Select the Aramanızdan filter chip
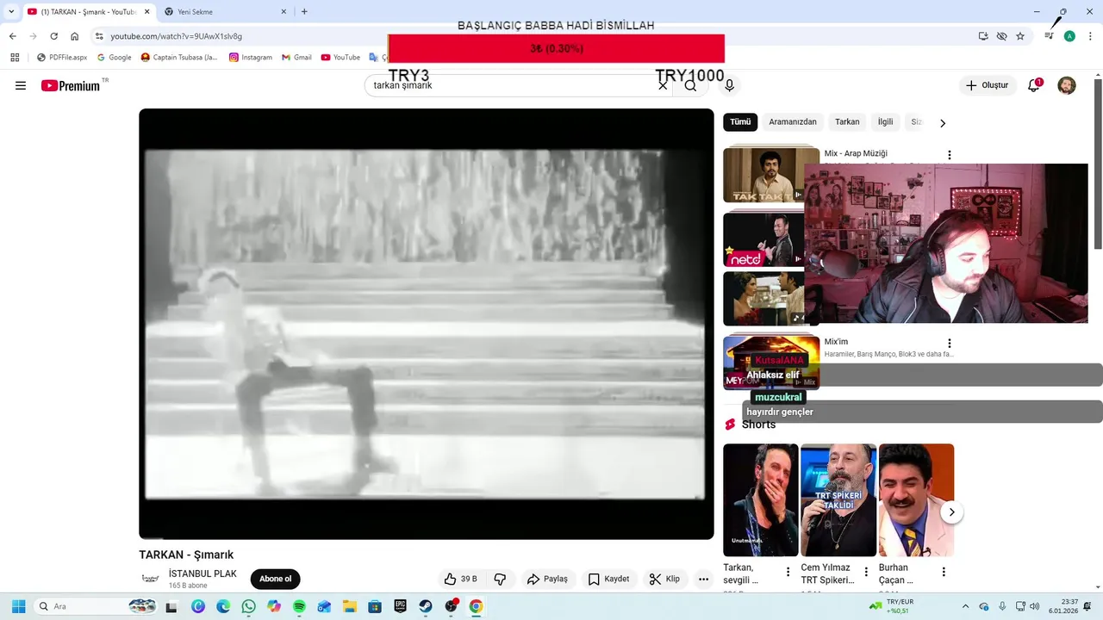 click(793, 122)
